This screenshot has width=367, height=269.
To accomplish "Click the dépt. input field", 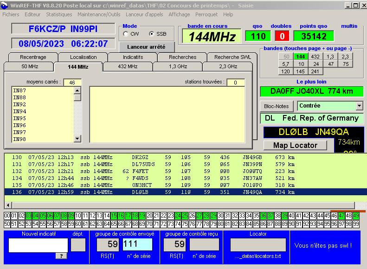I will pos(78,245).
